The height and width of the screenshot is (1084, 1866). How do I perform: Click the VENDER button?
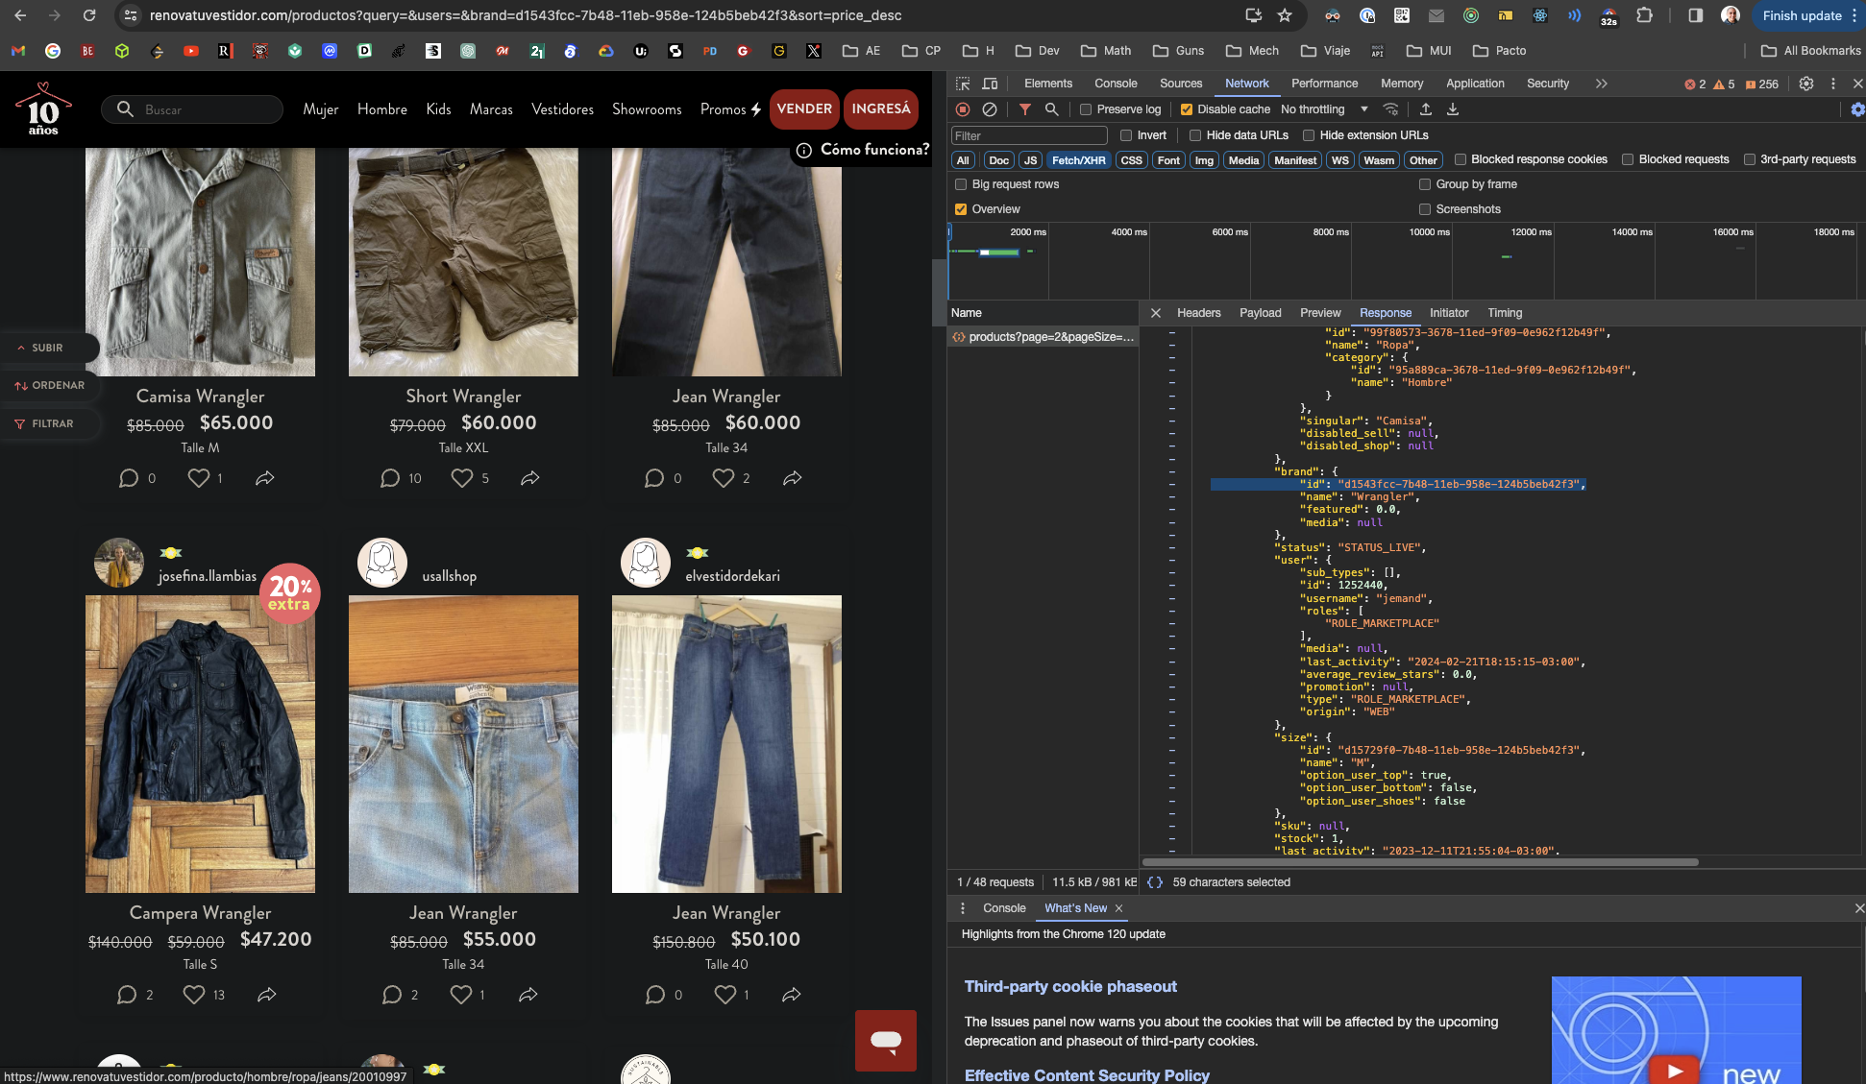click(x=804, y=109)
